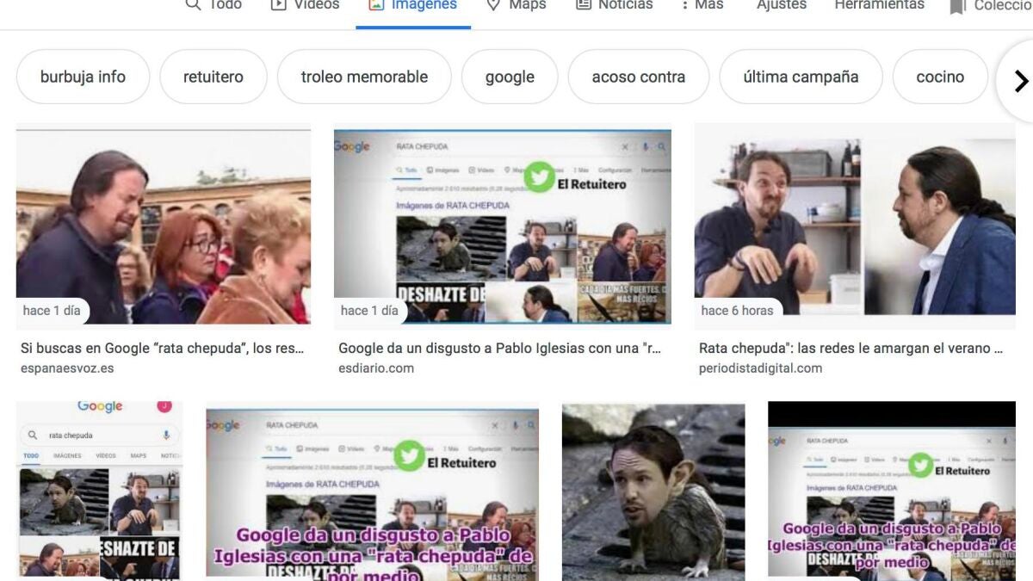Select the "retuitero" filter chip

(213, 77)
